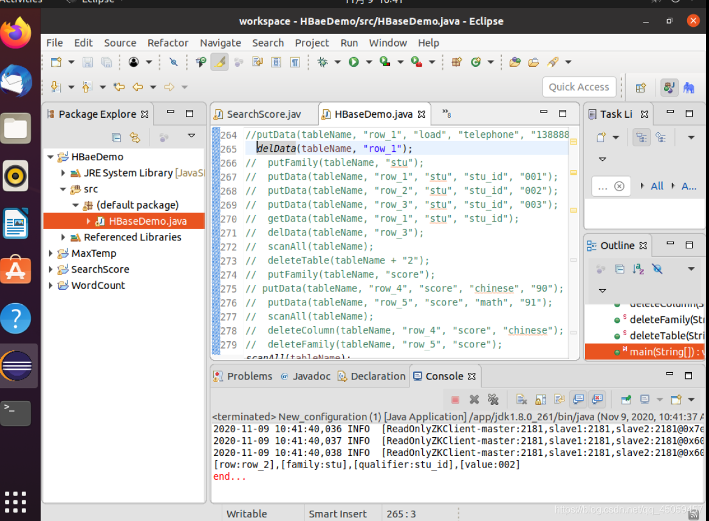Image resolution: width=709 pixels, height=521 pixels.
Task: Toggle Sort alphabetically in Outline
Action: [x=638, y=270]
